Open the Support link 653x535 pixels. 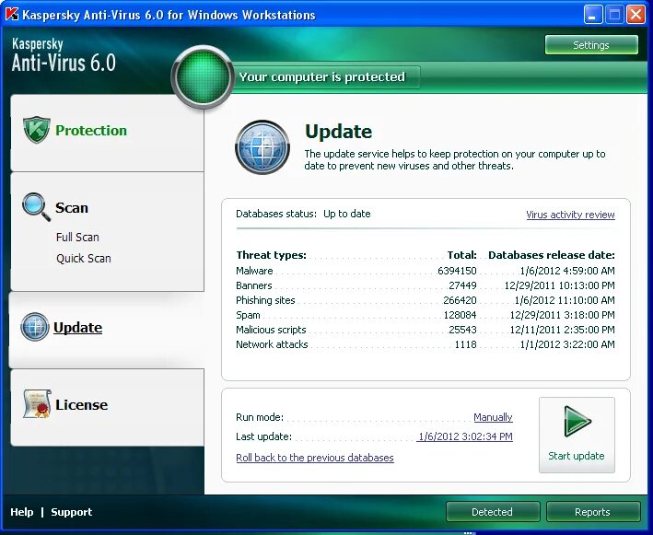coord(72,512)
